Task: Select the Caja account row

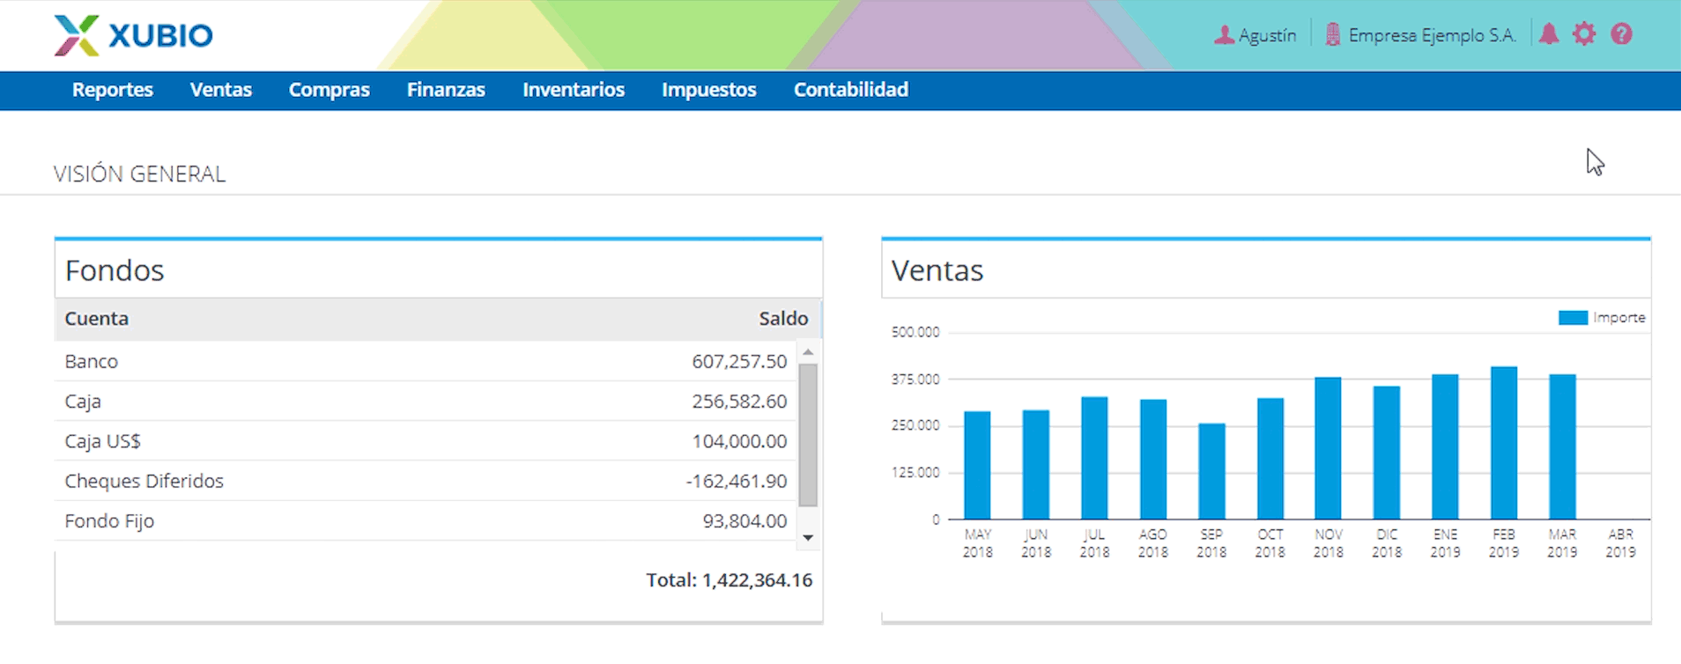Action: [x=426, y=401]
